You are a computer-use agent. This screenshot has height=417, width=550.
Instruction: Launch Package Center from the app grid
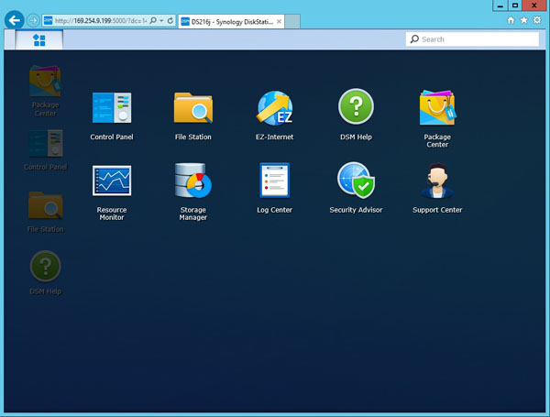(437, 109)
